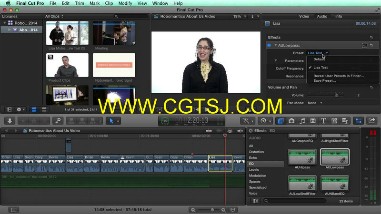Open the Music and Sound browser
The image size is (381, 214).
tap(302, 121)
